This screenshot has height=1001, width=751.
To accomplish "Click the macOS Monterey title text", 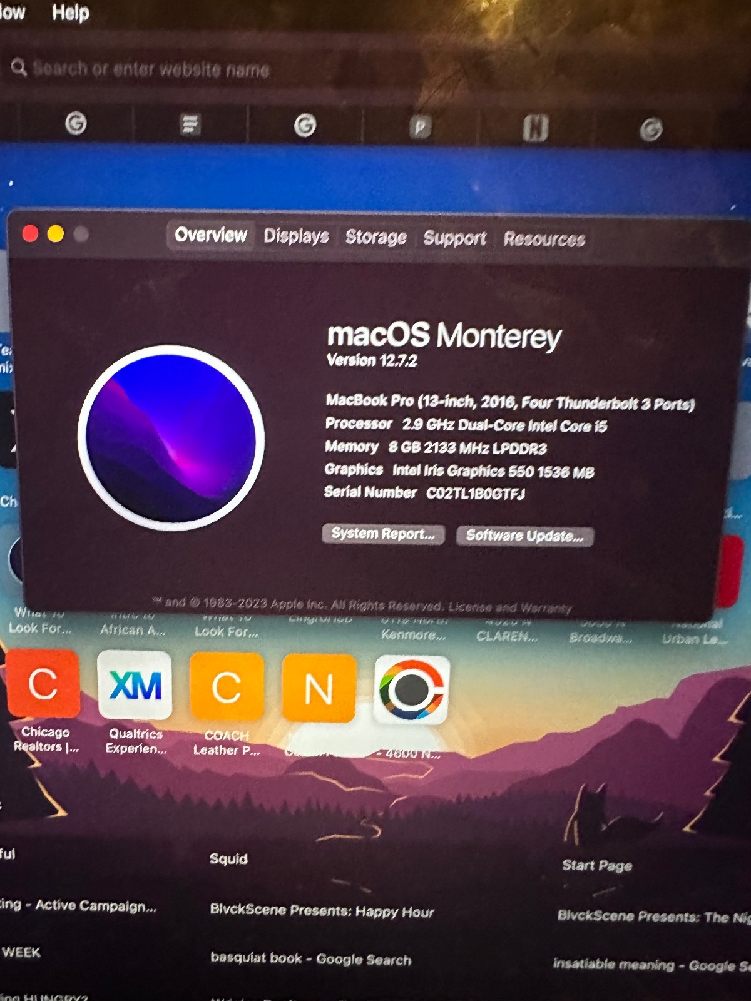I will 444,335.
